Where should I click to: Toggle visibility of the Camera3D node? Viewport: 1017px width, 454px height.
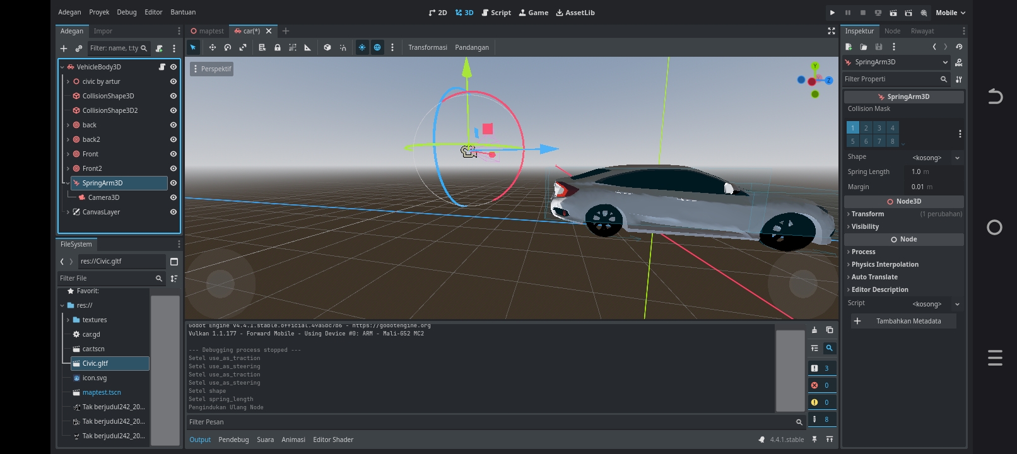click(x=173, y=197)
